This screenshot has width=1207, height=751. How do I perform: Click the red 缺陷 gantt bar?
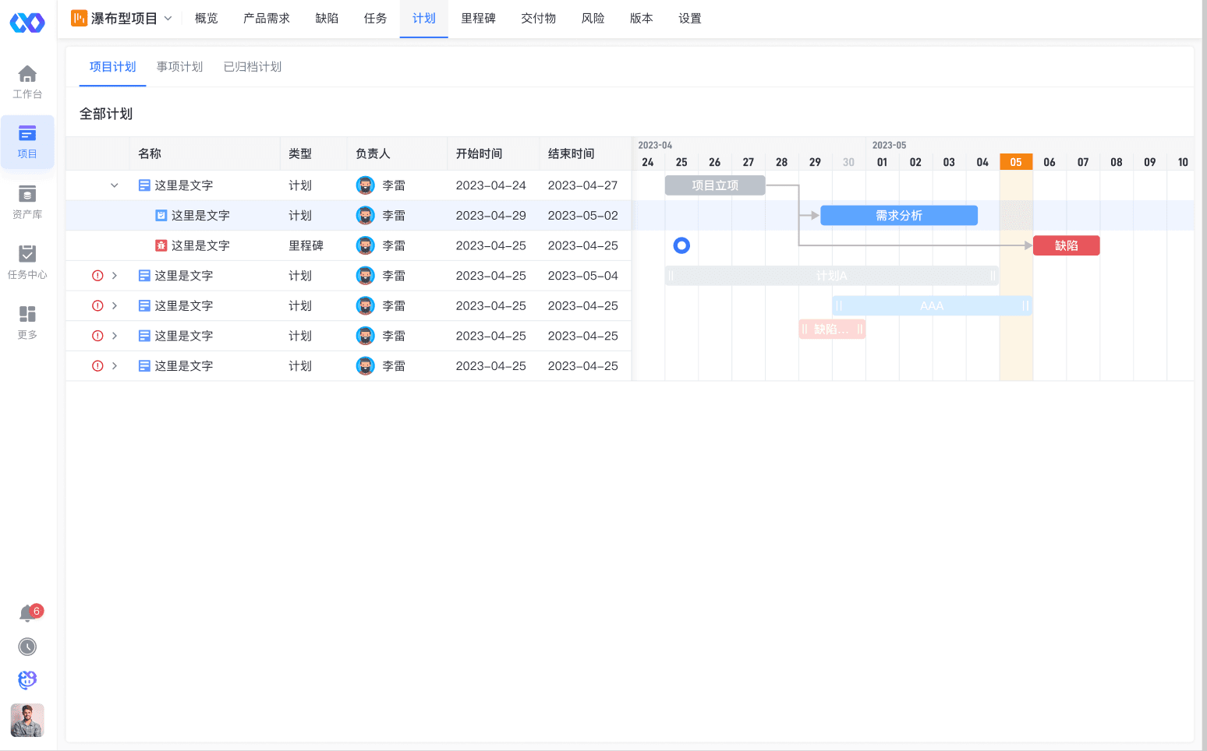pyautogui.click(x=1066, y=246)
